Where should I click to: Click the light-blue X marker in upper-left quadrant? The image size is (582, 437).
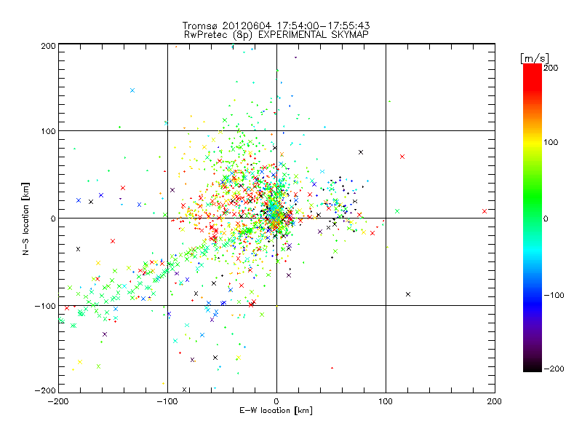coord(132,90)
